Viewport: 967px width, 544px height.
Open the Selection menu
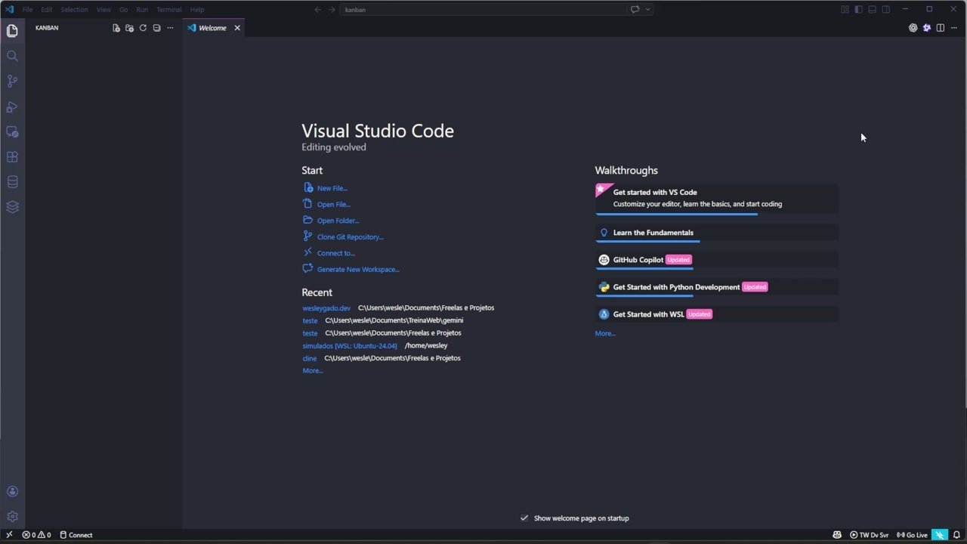tap(74, 10)
